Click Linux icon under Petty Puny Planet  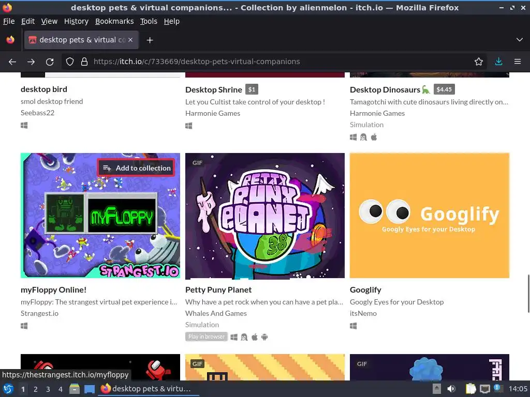[x=244, y=337]
